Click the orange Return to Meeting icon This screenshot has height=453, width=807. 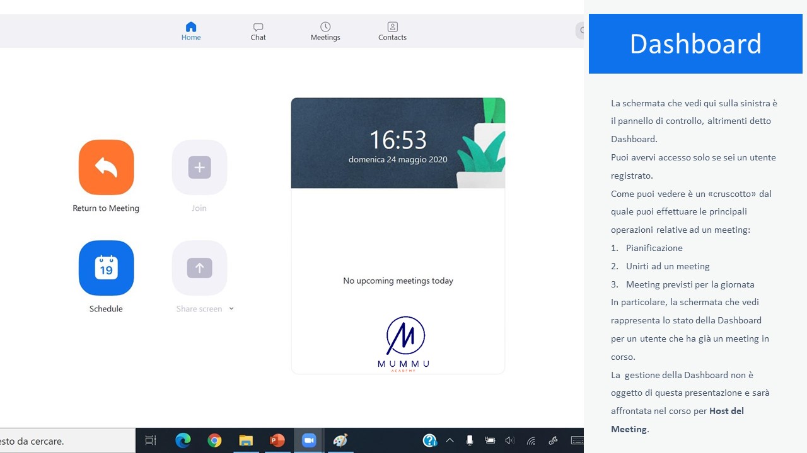pos(106,167)
